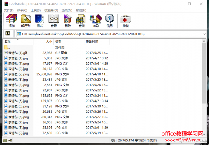Sort by 大小 column header
This screenshot has height=145, width=209.
pos(43,42)
